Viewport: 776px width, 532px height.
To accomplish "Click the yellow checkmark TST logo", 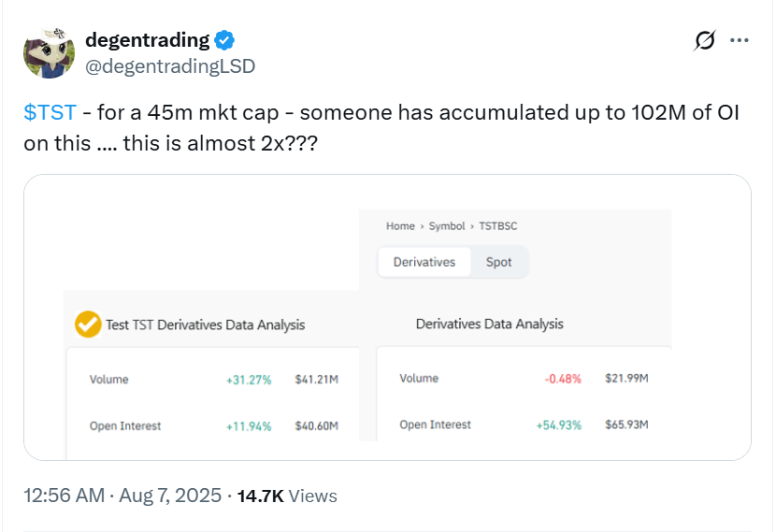I will tap(88, 324).
